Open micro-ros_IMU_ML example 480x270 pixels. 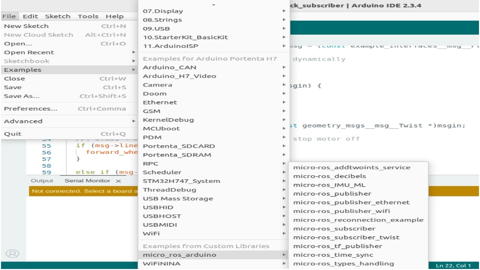tap(358, 185)
